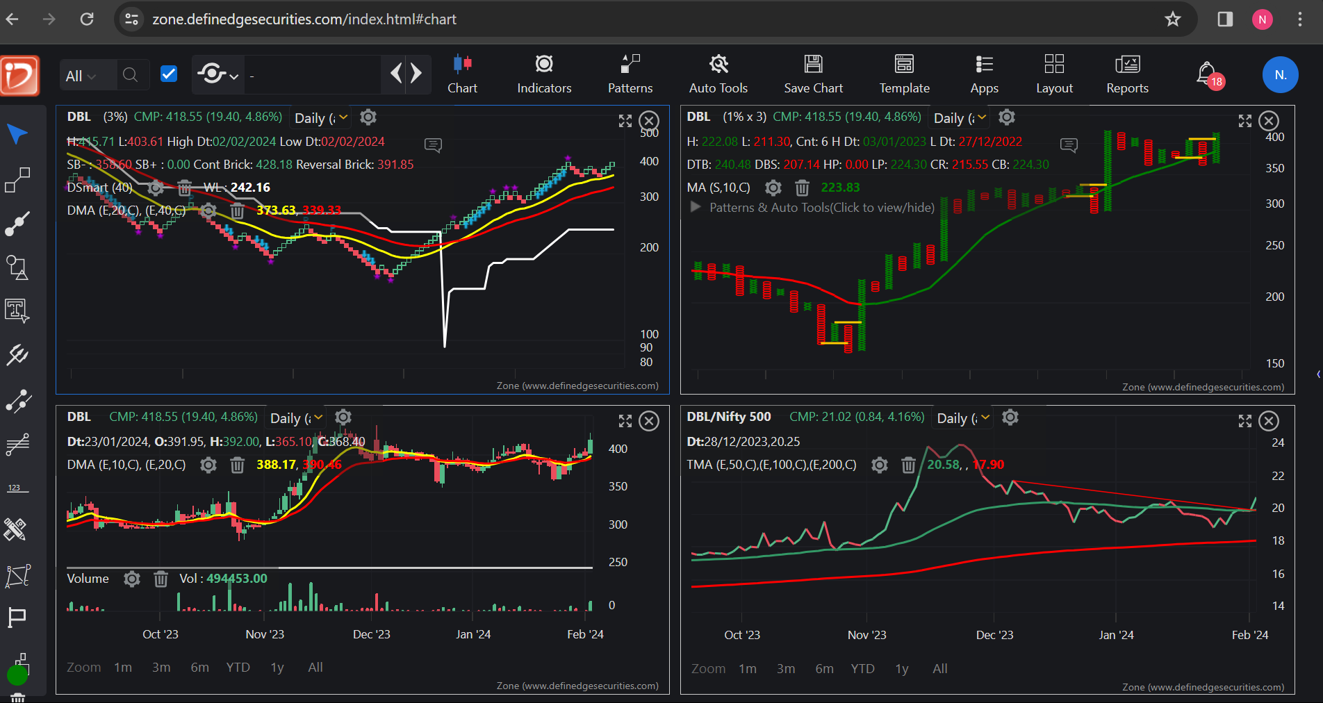This screenshot has height=703, width=1323.
Task: Bookmark this page with star icon
Action: coord(1172,19)
